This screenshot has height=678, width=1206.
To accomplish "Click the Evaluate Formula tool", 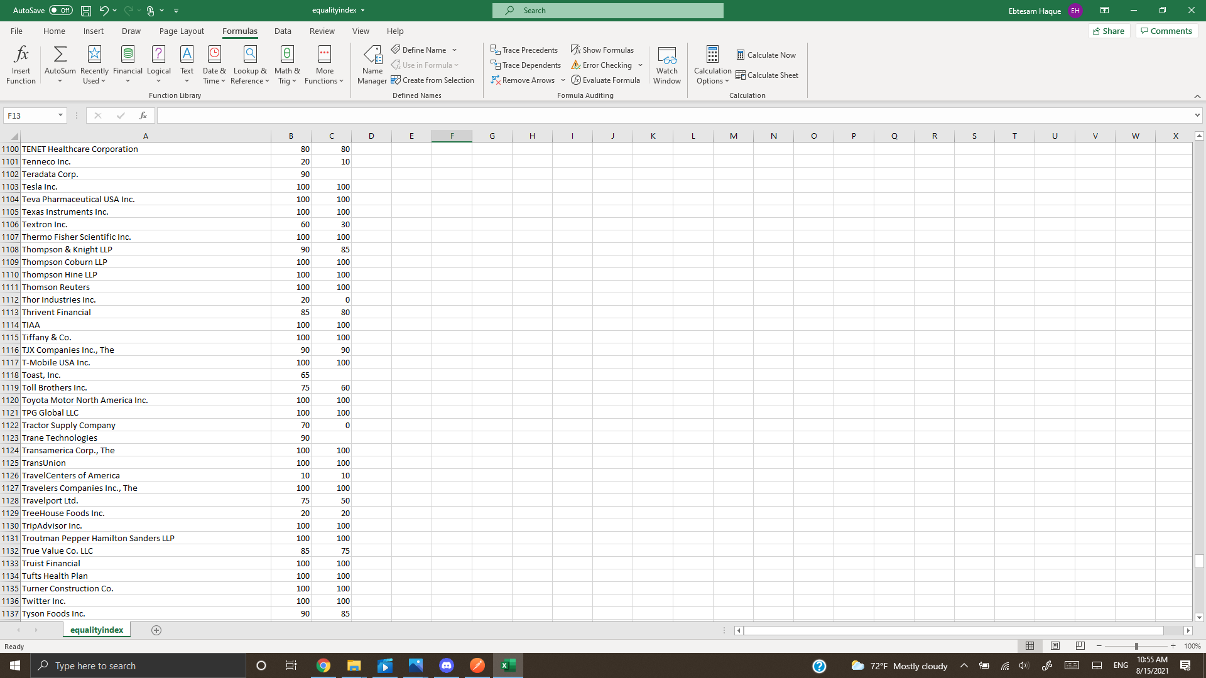I will [x=606, y=80].
